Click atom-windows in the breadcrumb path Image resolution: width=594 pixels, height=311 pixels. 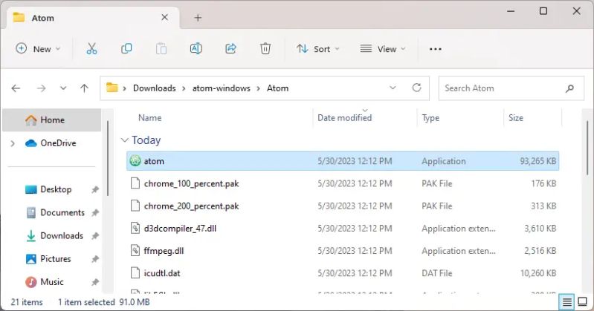(x=222, y=88)
